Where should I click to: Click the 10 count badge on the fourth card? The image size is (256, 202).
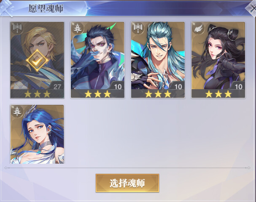(x=238, y=87)
